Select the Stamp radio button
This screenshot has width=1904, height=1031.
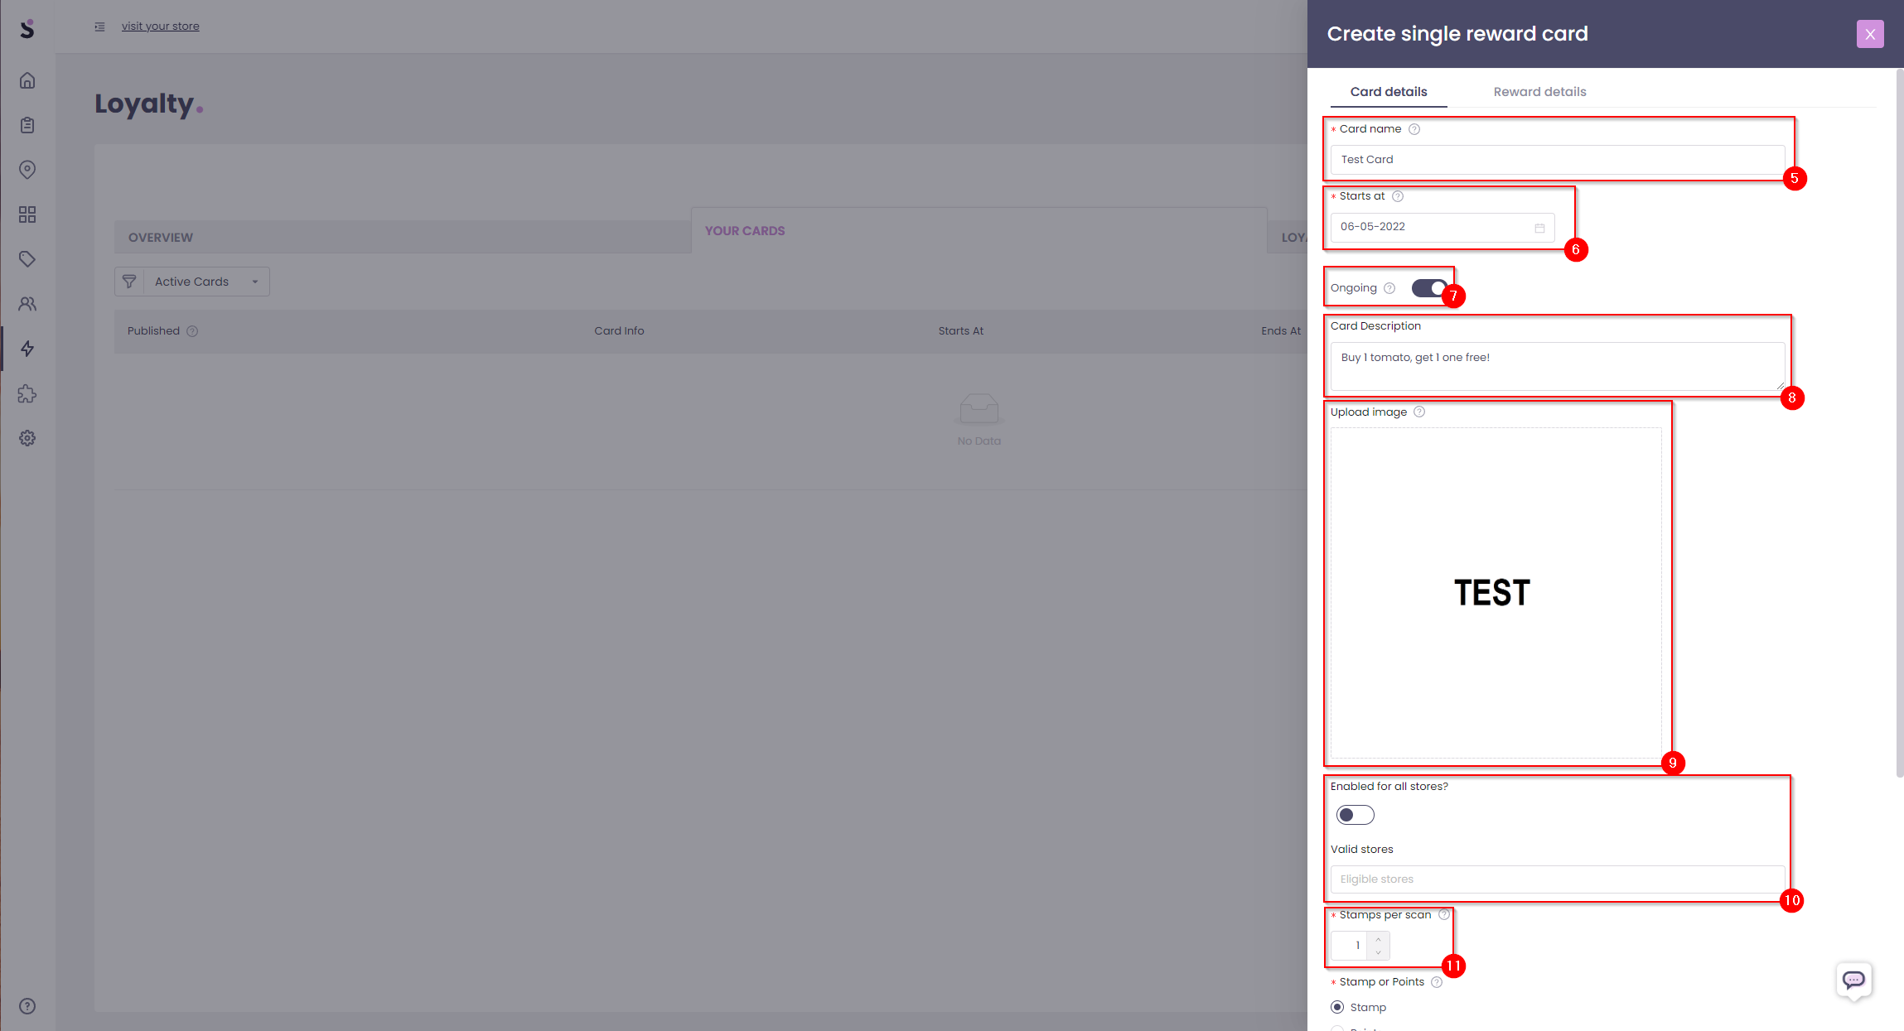click(x=1337, y=1007)
